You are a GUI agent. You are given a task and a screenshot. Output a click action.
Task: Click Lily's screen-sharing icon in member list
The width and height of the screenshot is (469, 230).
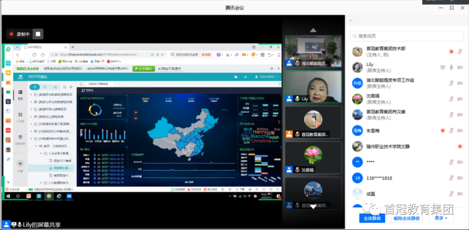point(443,68)
